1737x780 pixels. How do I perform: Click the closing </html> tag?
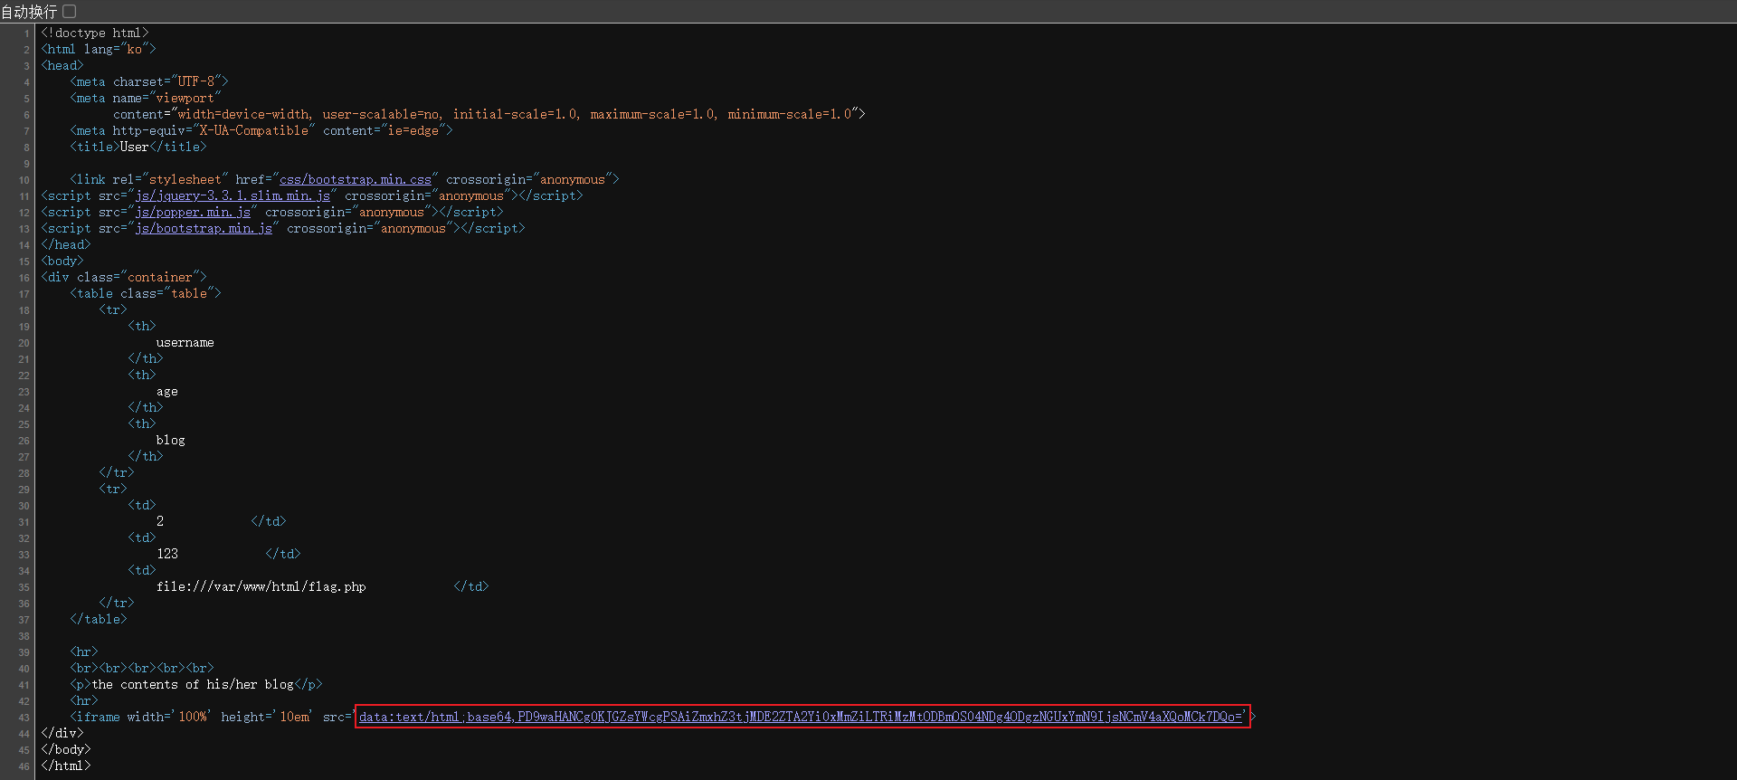click(x=66, y=766)
